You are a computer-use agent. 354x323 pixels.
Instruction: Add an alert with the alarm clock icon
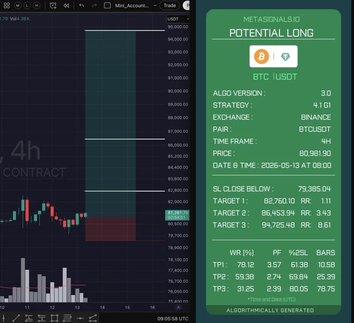[53, 5]
